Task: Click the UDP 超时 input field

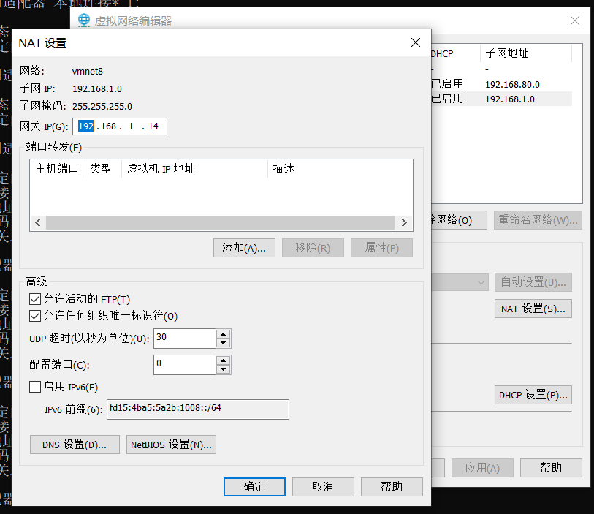Action: 185,338
